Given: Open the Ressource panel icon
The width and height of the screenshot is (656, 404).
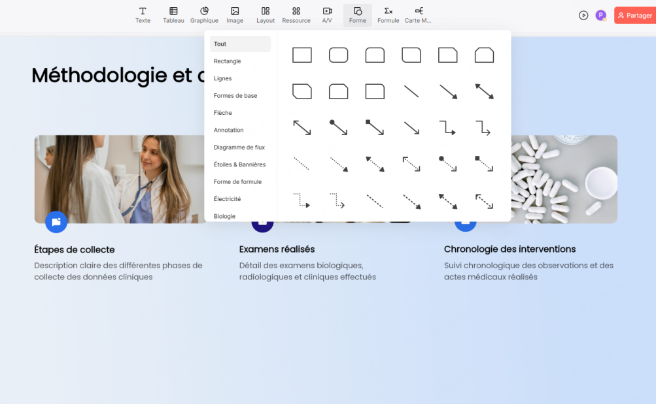Looking at the screenshot, I should [x=296, y=15].
